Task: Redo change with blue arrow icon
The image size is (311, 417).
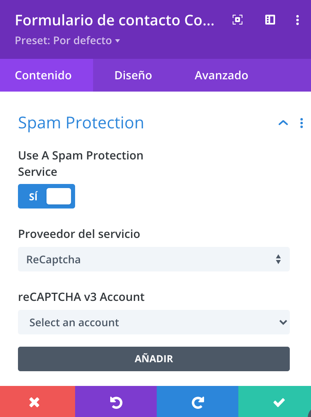Action: click(197, 401)
